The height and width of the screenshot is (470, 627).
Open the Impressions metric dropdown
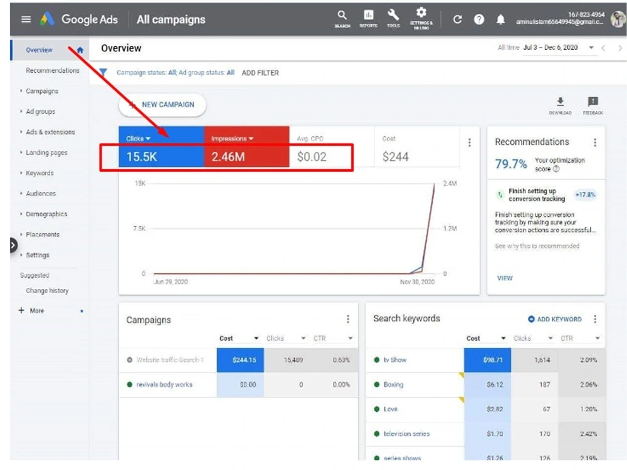pos(233,138)
